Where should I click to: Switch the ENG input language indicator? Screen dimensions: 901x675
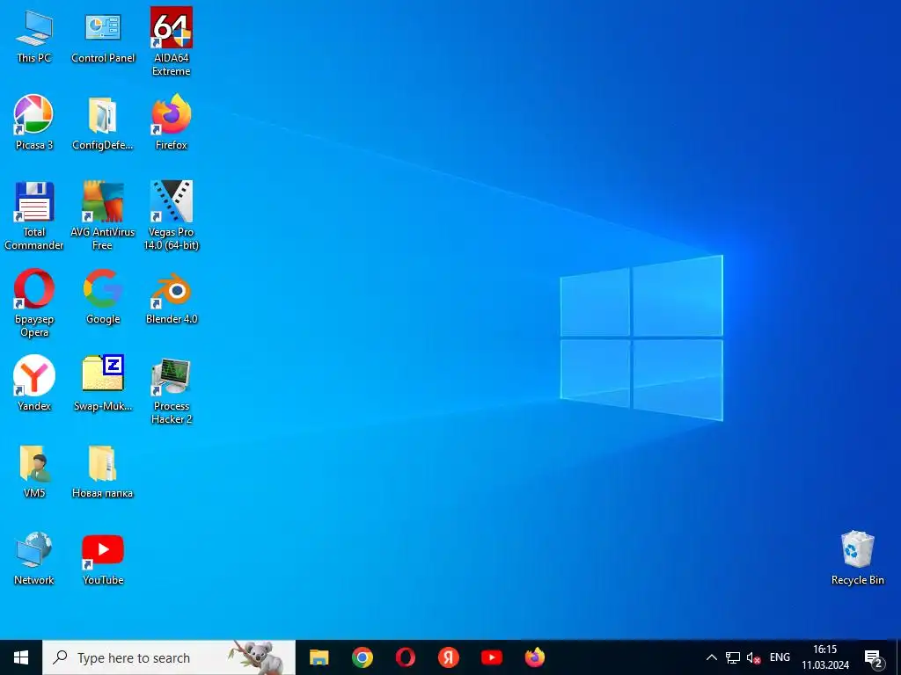(x=780, y=657)
